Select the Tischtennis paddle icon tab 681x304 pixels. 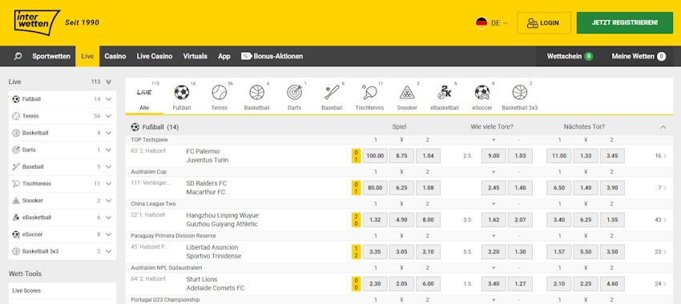[x=369, y=92]
